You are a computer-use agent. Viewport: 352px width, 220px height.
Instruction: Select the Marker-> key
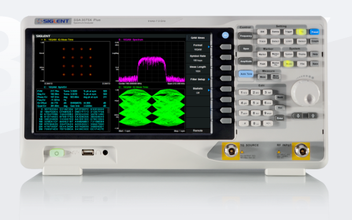[275, 54]
